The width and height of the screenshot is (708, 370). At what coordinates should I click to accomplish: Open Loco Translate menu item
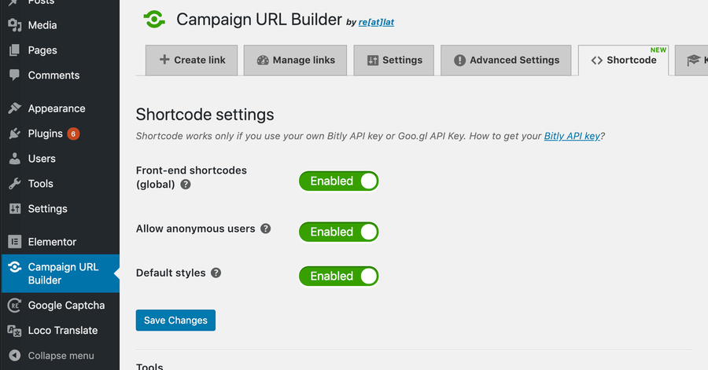[63, 331]
